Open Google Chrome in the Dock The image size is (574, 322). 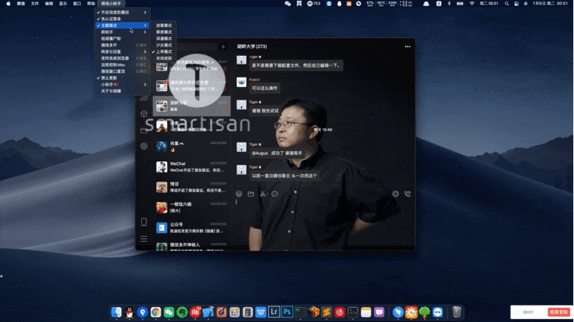point(156,312)
